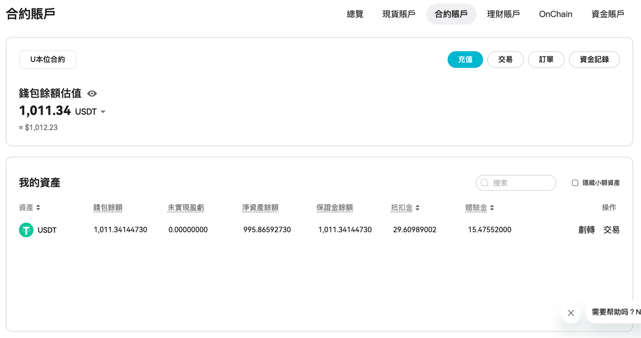Click the U本位合約 button
The image size is (641, 338).
[x=48, y=59]
